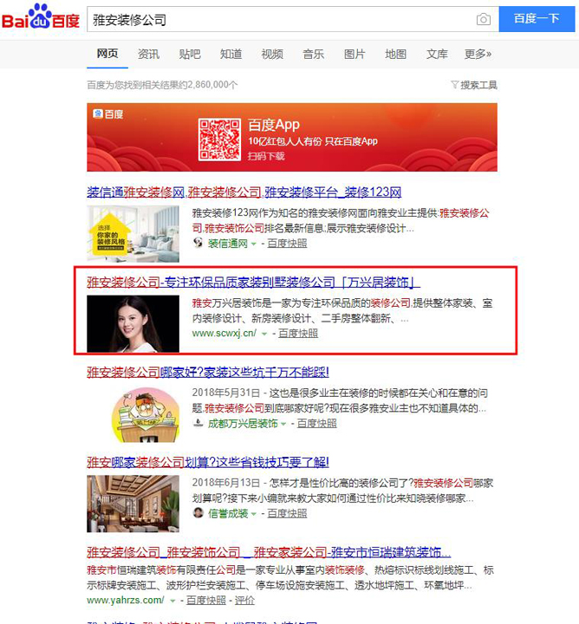Switch to the 图片 tab
579x624 pixels.
pyautogui.click(x=355, y=54)
